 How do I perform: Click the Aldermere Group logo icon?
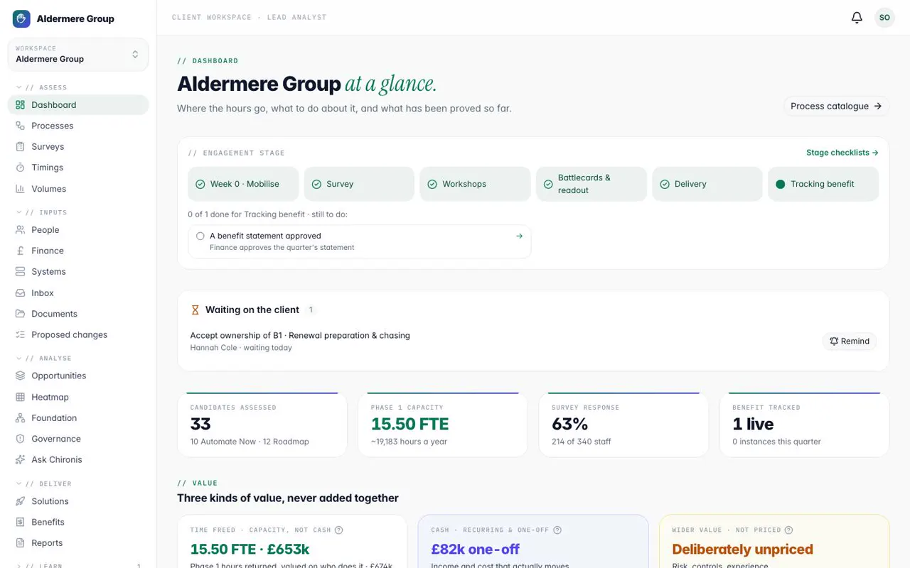[21, 18]
